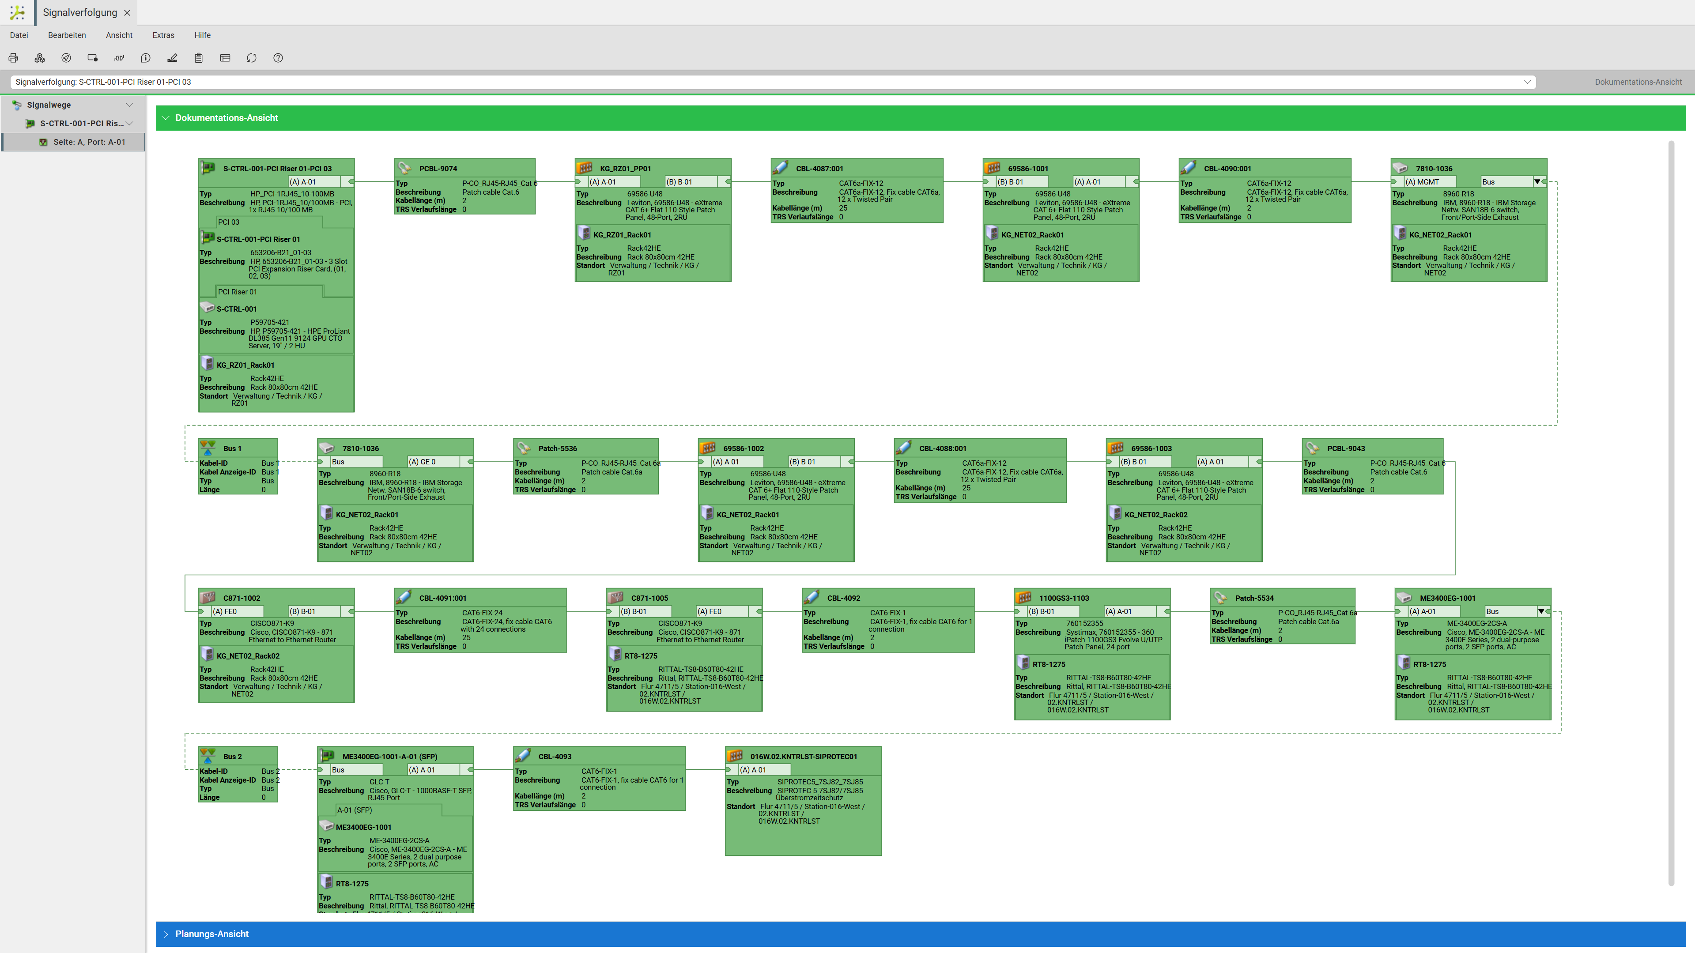
Task: Open the Bearbeiten menu
Action: click(x=67, y=35)
